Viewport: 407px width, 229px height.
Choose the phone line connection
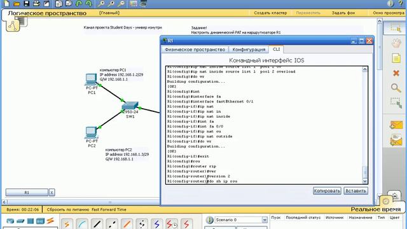pyautogui.click(x=142, y=224)
